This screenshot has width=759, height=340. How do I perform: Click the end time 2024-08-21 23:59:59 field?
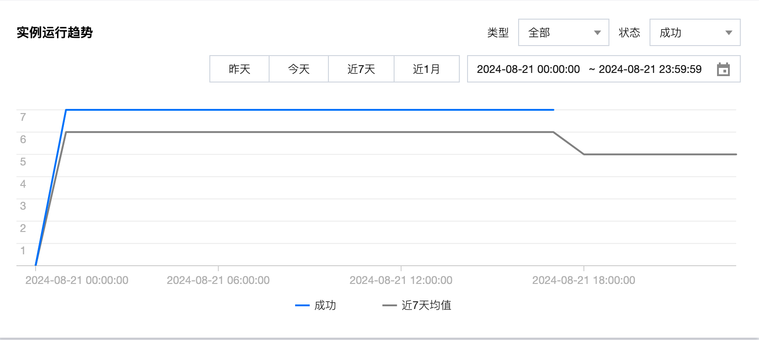click(650, 69)
